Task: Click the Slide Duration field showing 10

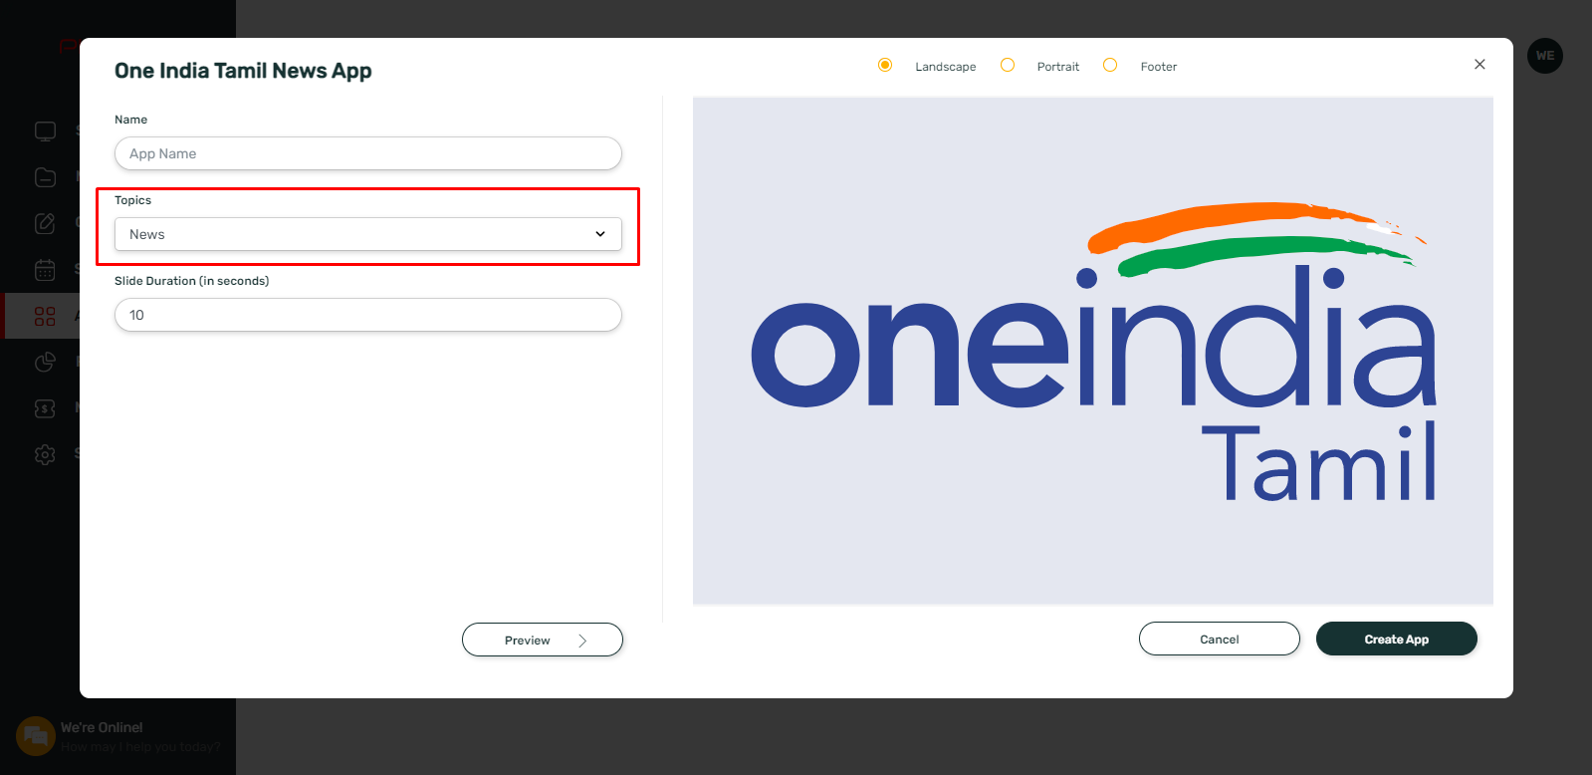Action: coord(368,315)
